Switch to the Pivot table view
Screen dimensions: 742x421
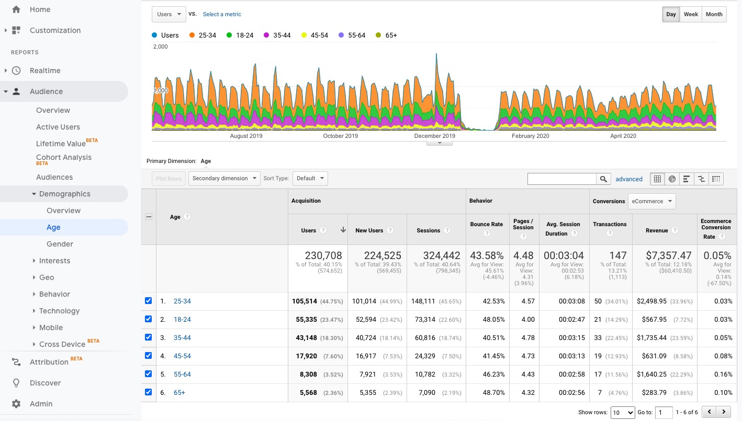[716, 179]
